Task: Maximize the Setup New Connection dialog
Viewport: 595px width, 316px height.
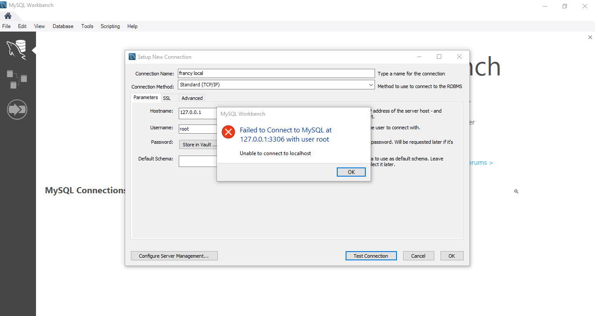Action: tap(439, 57)
